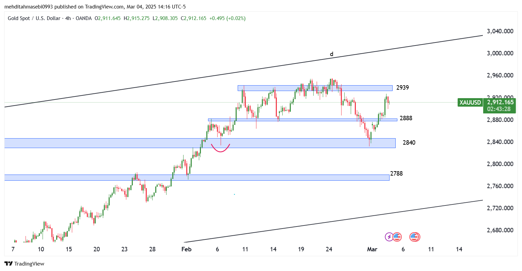
Task: Click the US flag event icon near Mar 6
Action: [x=397, y=237]
